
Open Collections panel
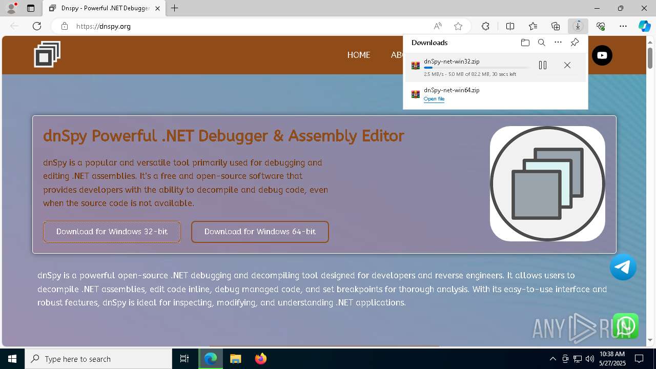(556, 26)
